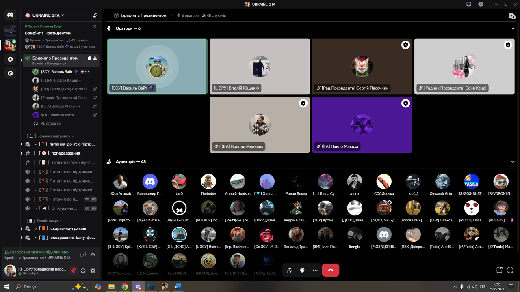The image size is (520, 292).
Task: Click moderator badge on Павло Макиха tile
Action: click(405, 103)
